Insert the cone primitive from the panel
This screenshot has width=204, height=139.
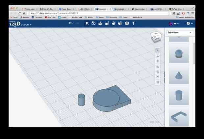click(x=179, y=74)
